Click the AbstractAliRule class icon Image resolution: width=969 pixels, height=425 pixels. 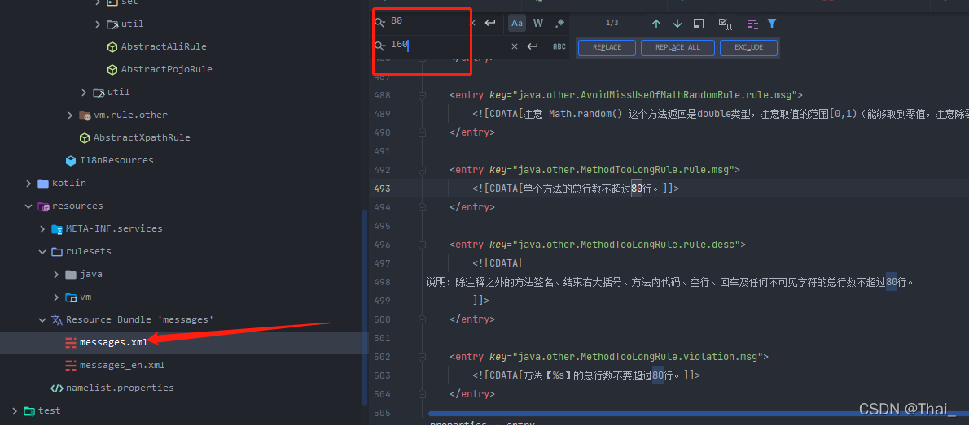112,47
